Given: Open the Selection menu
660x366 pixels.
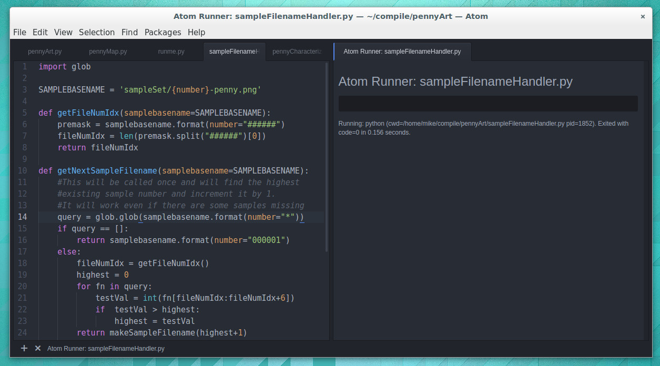Looking at the screenshot, I should (97, 32).
